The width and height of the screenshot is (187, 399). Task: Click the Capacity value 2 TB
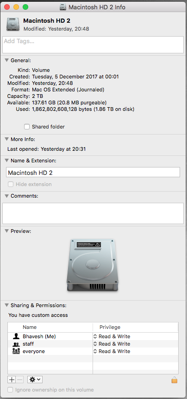pyautogui.click(x=37, y=96)
